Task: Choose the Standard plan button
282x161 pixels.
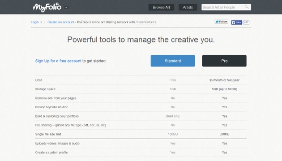Action: (x=173, y=61)
